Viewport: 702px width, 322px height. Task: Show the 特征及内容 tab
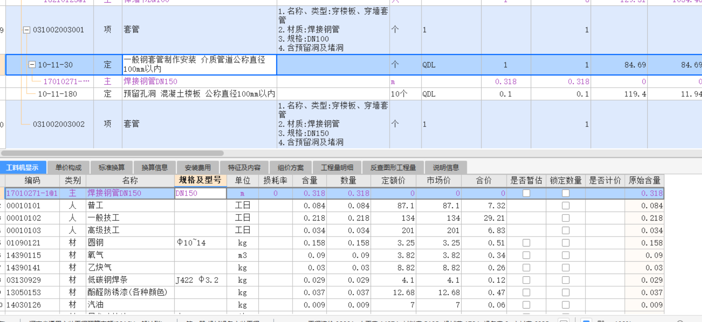(x=244, y=167)
